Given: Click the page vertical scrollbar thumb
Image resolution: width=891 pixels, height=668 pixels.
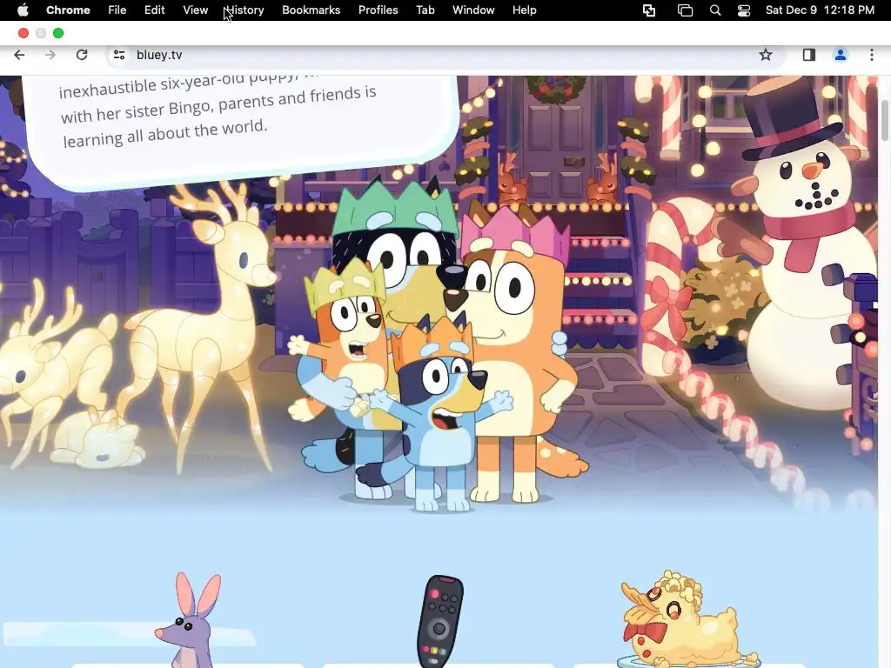Looking at the screenshot, I should point(885,120).
